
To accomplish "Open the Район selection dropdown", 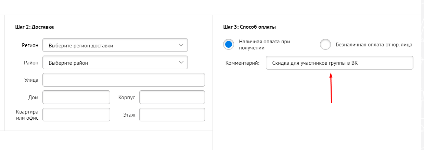I will (110, 62).
